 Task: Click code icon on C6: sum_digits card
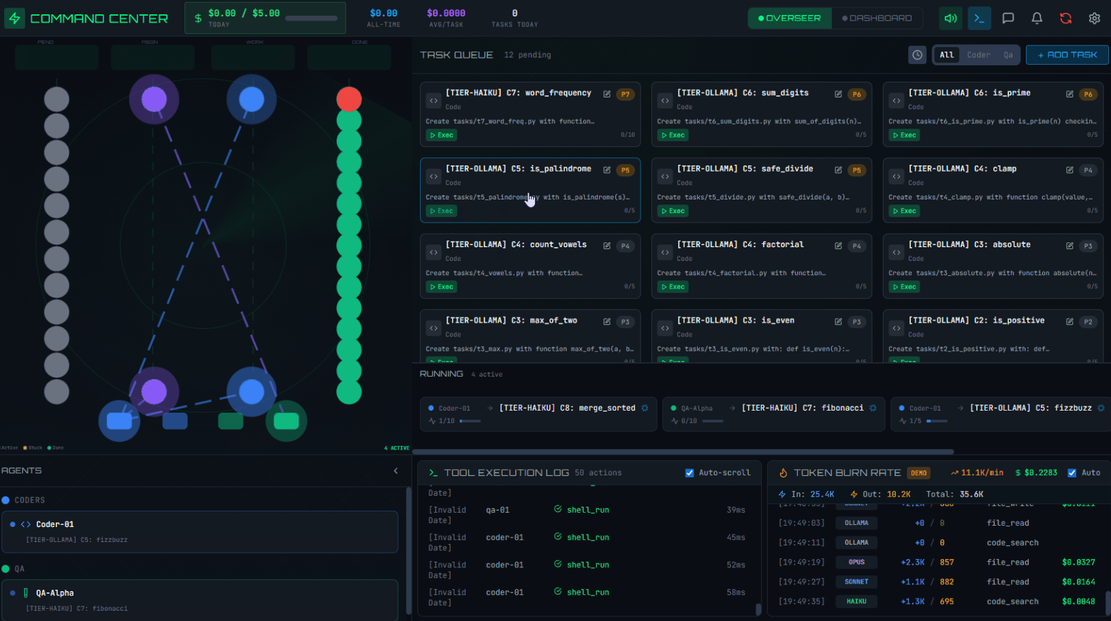click(x=665, y=101)
